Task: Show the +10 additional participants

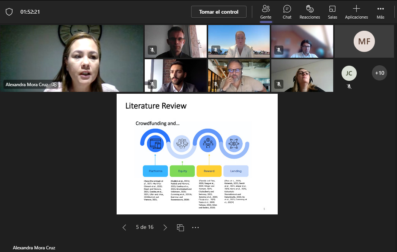Action: (x=380, y=73)
